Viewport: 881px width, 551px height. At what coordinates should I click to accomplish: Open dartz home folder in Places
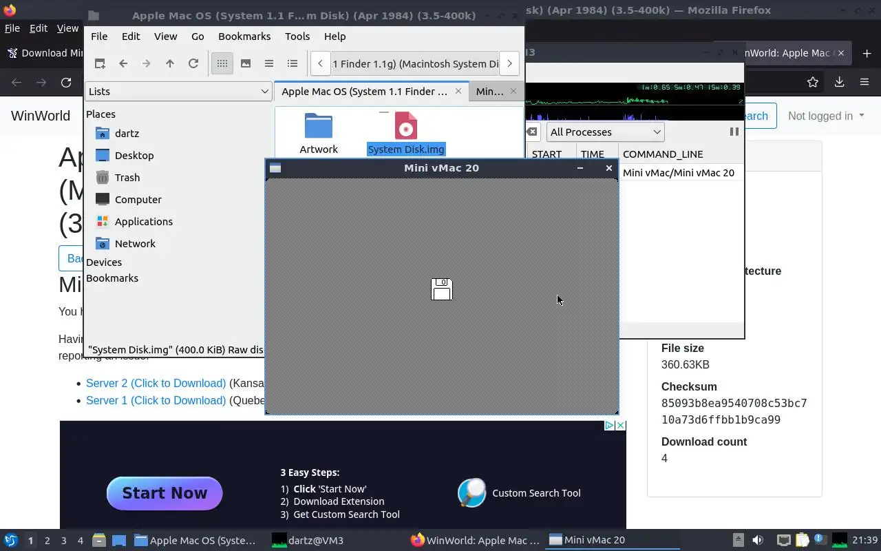point(127,133)
